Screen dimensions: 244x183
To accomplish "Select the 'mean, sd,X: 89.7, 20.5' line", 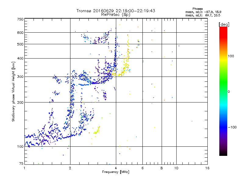I will 203,15.
